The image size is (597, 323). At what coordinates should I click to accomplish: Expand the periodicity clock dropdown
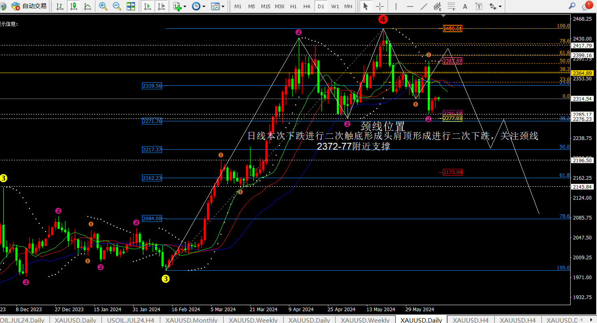coord(198,6)
